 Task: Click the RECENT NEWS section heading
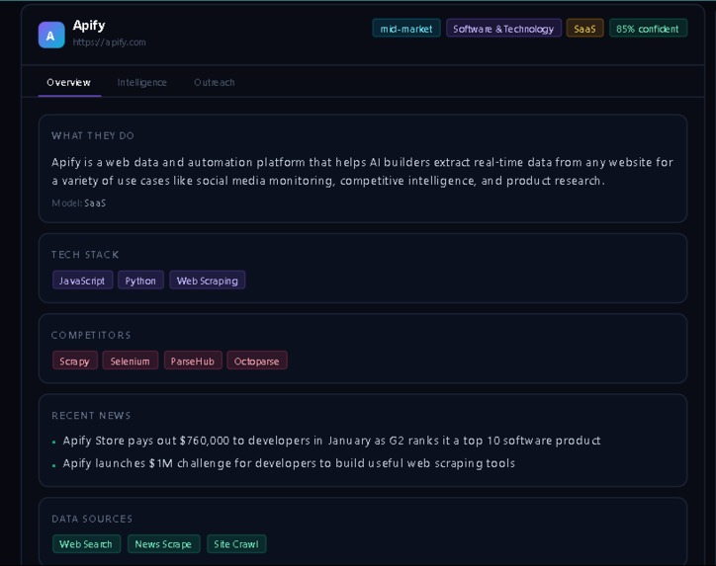coord(91,416)
